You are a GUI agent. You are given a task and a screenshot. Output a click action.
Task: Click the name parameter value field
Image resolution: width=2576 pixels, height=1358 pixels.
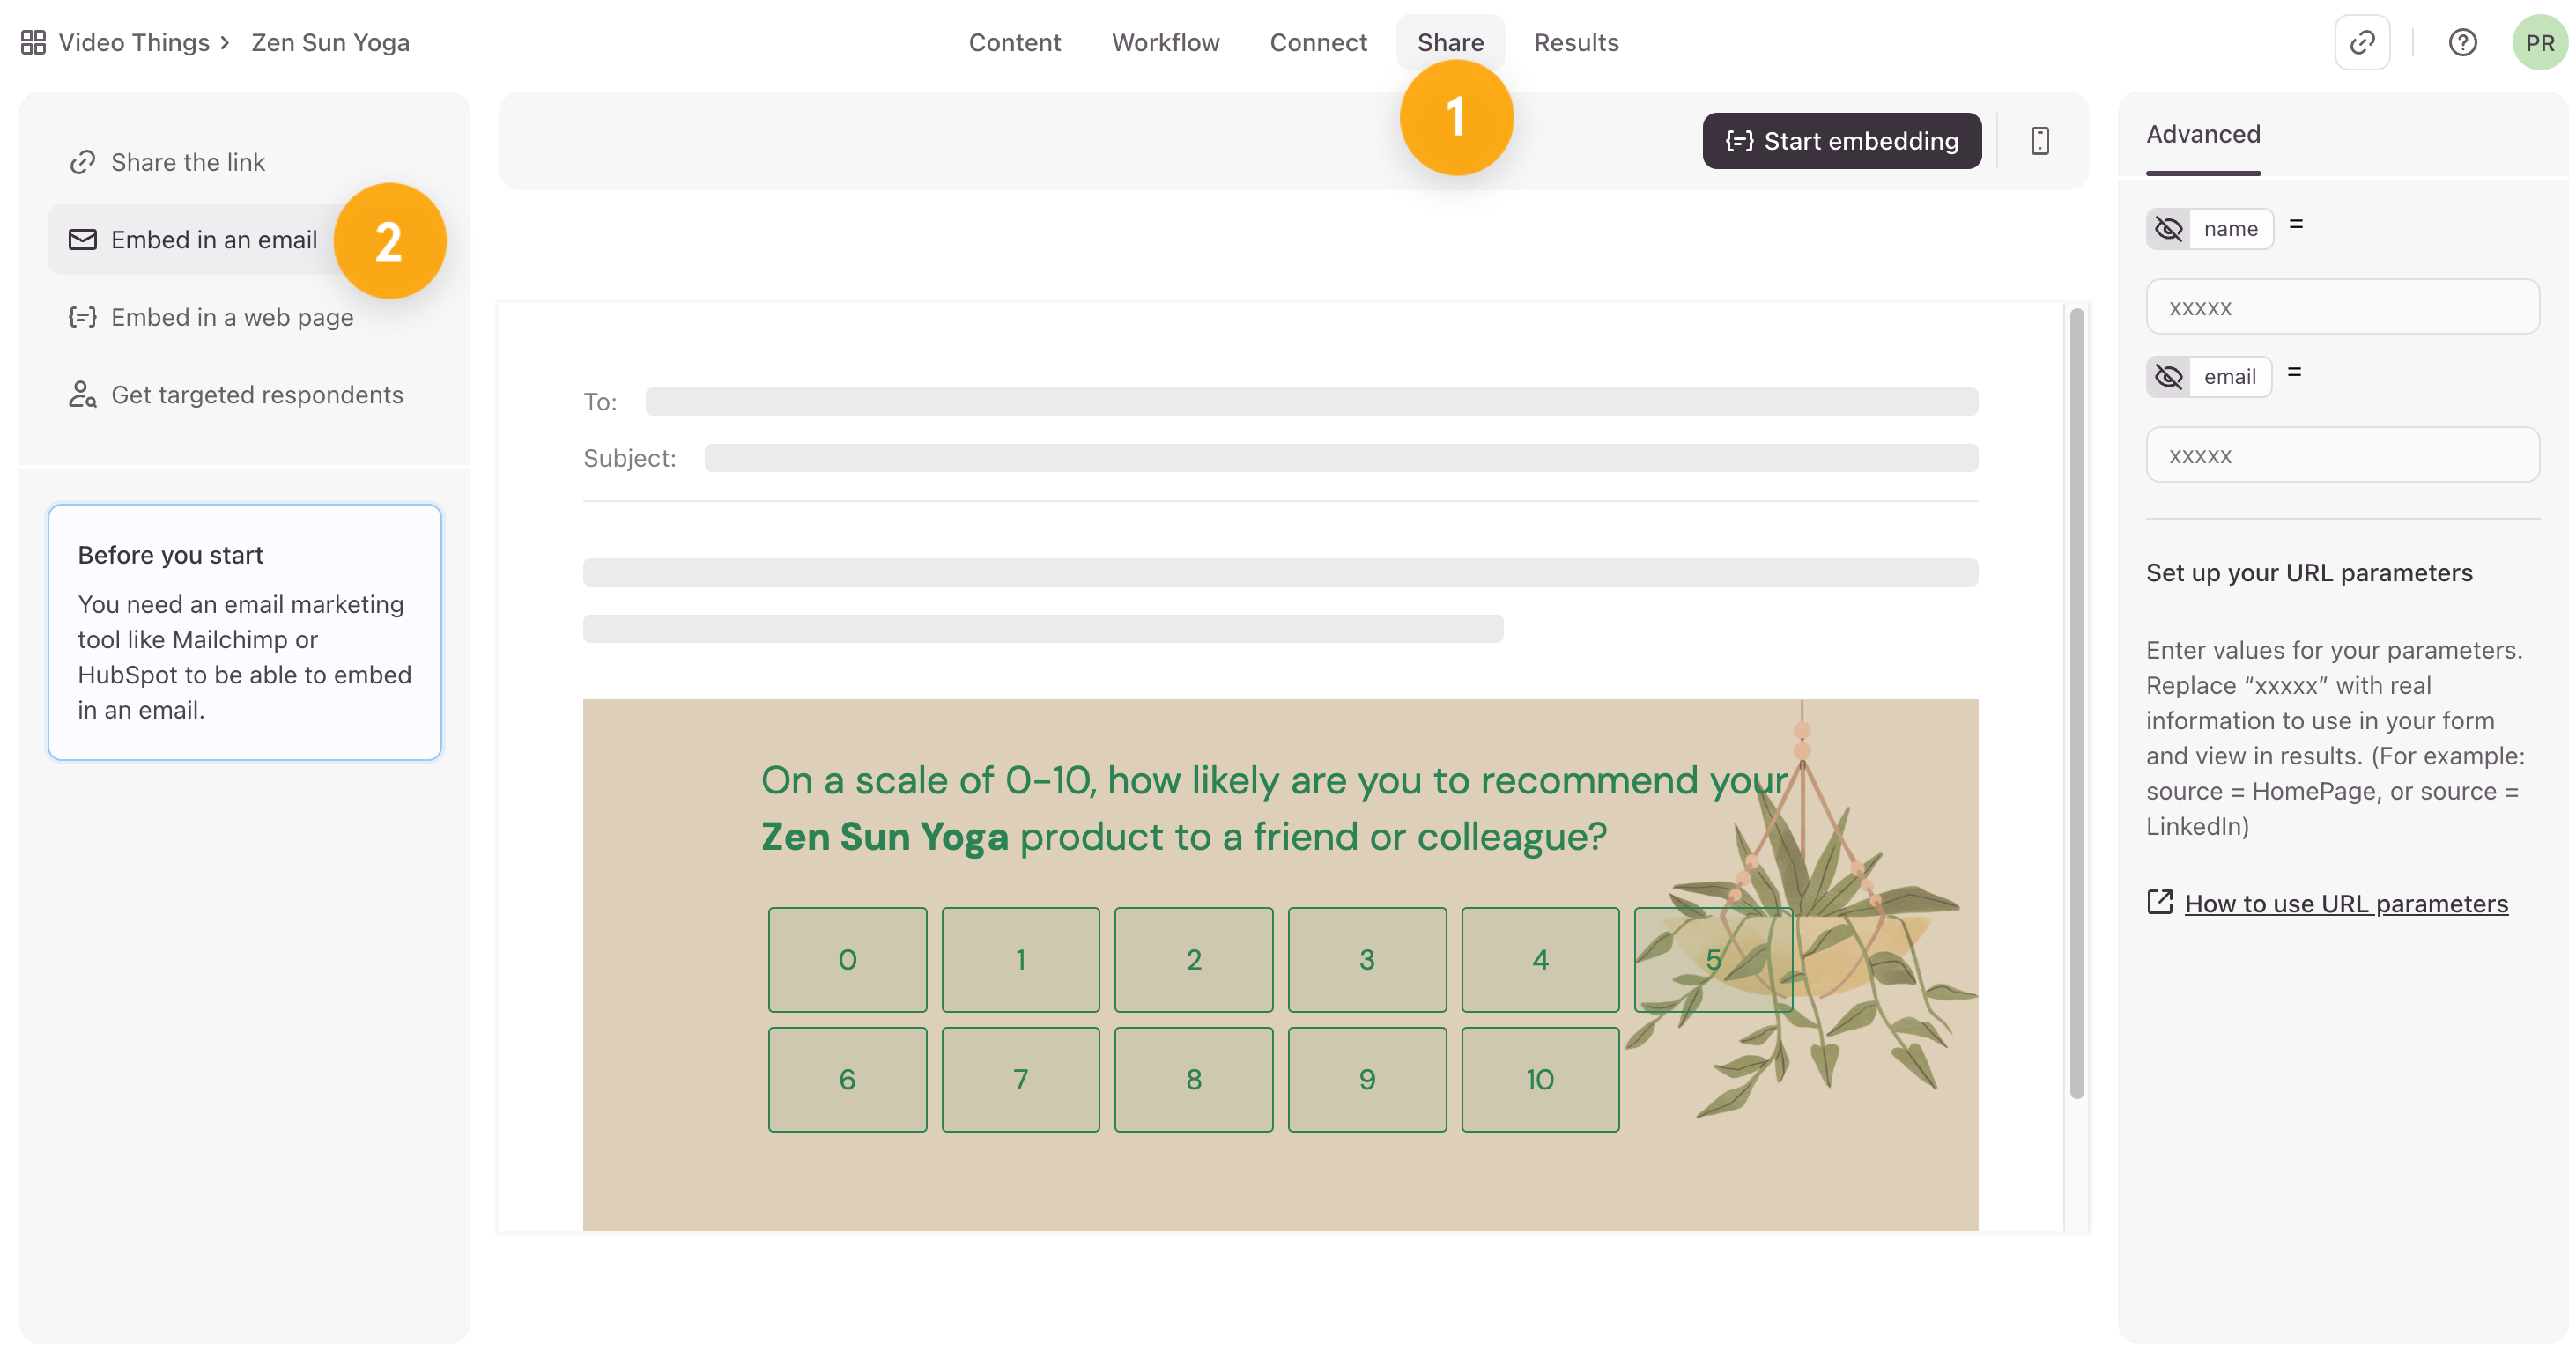click(2341, 307)
